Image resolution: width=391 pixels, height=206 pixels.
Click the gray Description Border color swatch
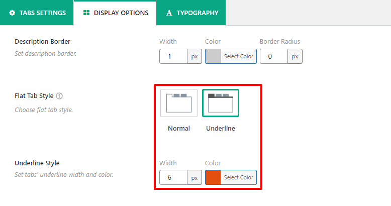tap(213, 56)
